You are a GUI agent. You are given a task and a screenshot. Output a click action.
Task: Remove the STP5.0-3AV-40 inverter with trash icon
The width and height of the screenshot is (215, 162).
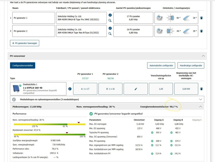[202, 89]
